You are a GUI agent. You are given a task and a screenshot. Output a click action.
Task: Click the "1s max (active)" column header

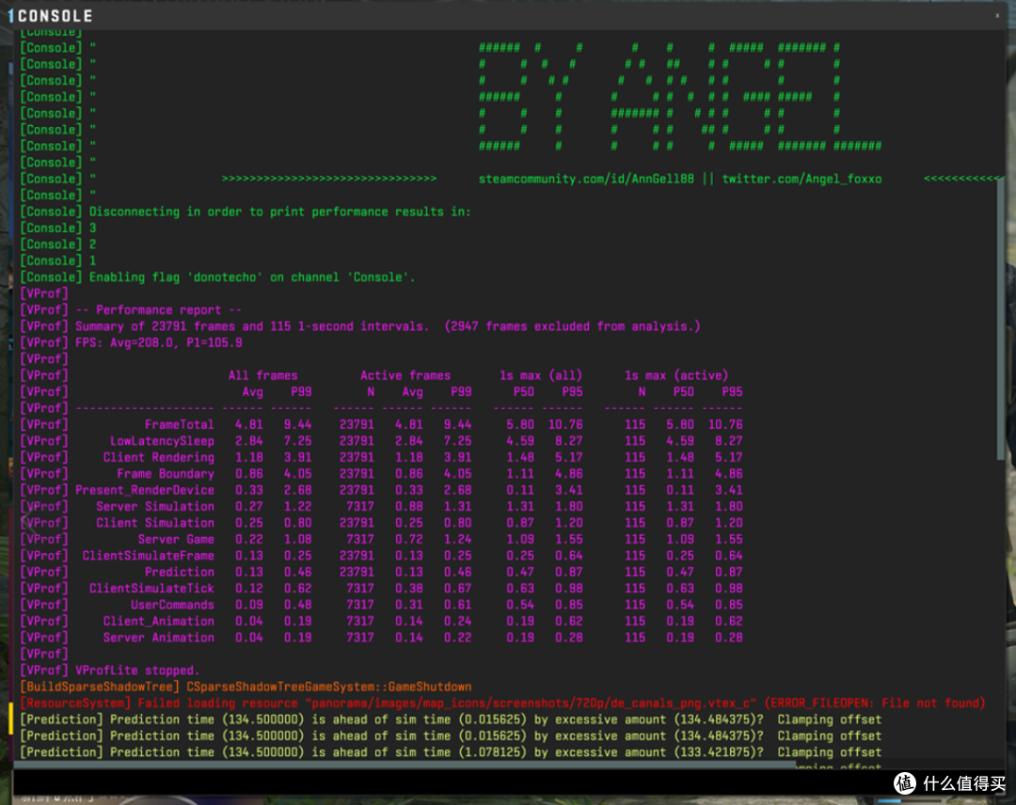(675, 375)
